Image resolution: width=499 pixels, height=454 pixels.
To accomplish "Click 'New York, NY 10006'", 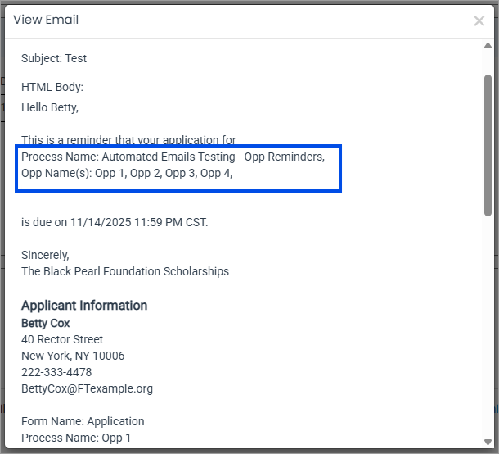I will coord(73,356).
